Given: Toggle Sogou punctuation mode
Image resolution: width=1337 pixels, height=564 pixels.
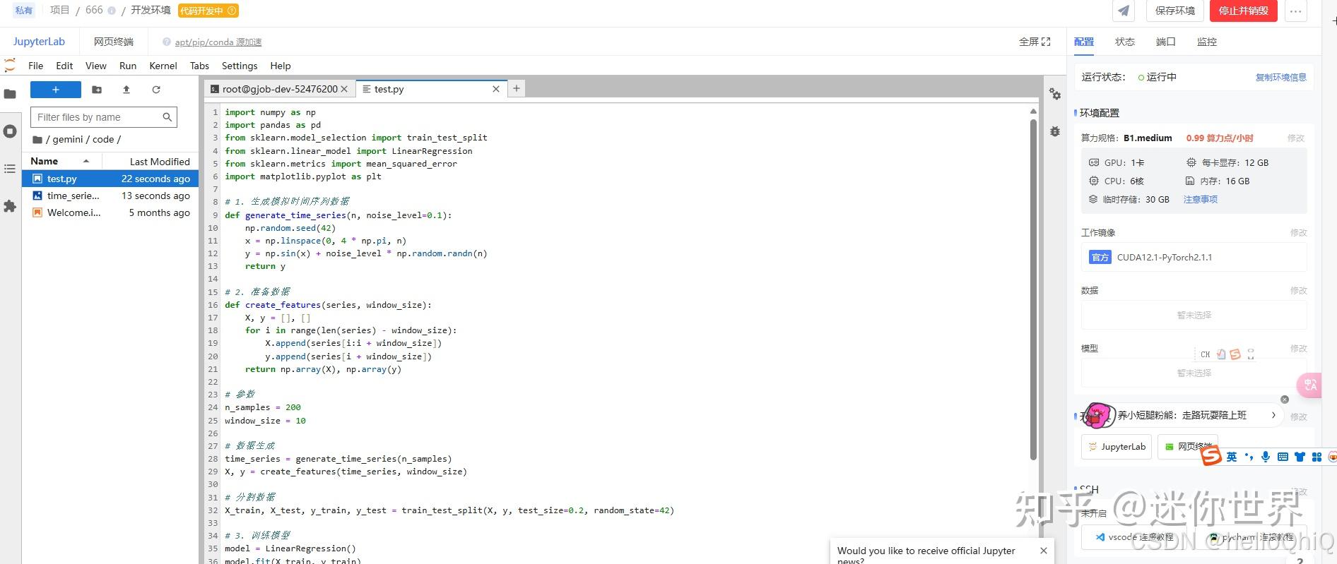Looking at the screenshot, I should [1249, 457].
